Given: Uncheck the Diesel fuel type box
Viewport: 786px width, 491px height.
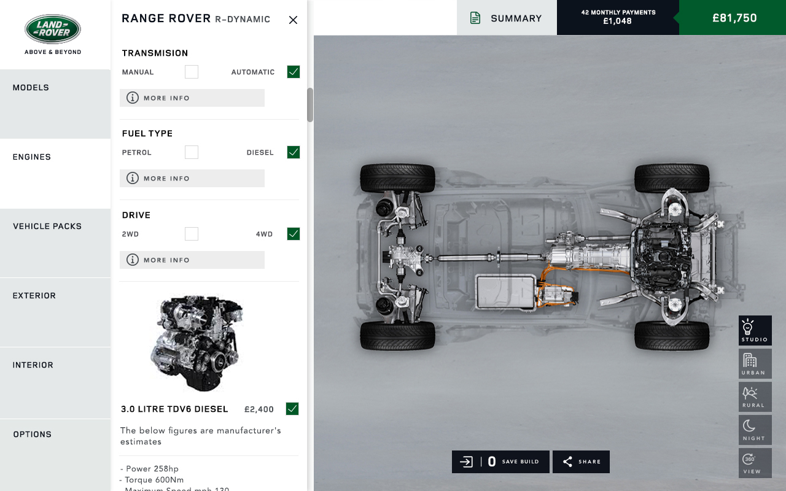Looking at the screenshot, I should click(294, 152).
